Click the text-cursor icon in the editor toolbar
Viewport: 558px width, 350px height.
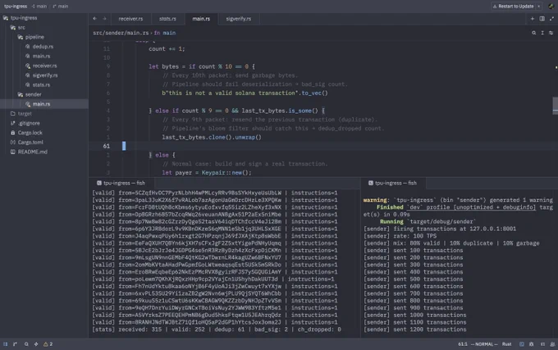tap(542, 33)
